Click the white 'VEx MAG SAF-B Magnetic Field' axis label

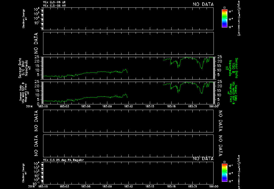click(24, 93)
